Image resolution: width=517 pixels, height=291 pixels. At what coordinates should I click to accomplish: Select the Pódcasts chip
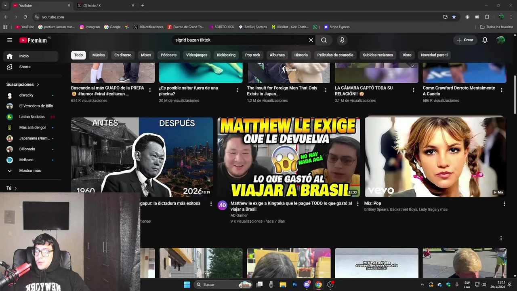[168, 55]
